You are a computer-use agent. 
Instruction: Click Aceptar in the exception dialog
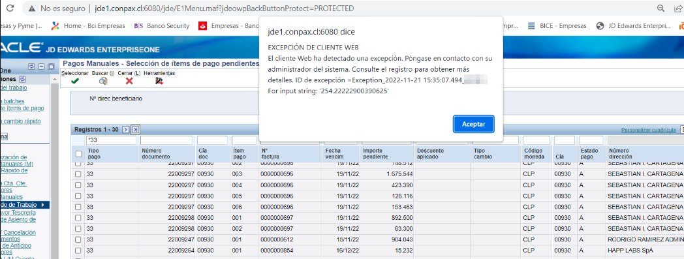tap(473, 124)
